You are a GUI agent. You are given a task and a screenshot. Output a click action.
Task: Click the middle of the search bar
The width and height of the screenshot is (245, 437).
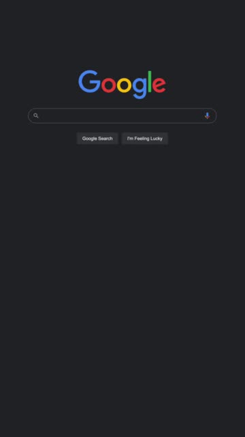point(122,115)
